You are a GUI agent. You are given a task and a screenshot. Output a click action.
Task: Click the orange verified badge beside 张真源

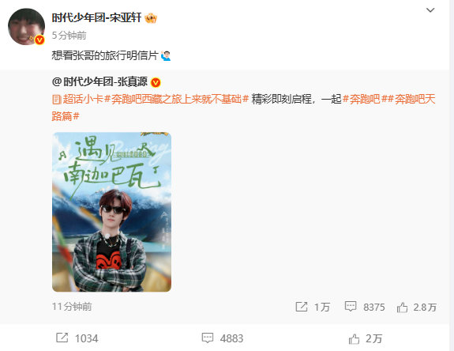click(x=156, y=82)
